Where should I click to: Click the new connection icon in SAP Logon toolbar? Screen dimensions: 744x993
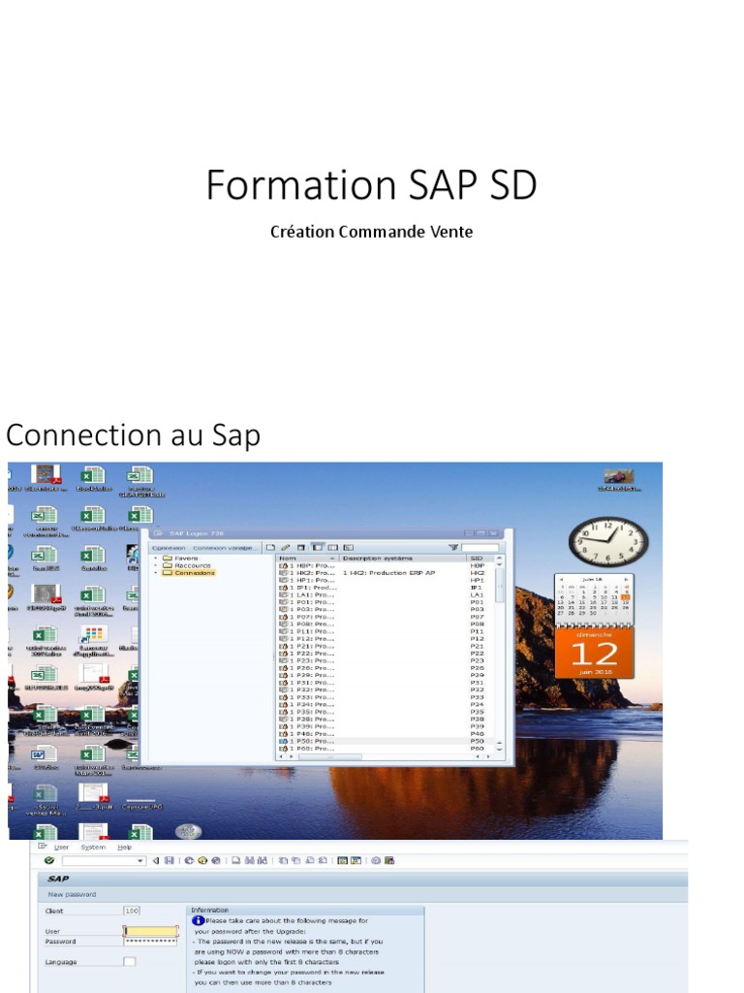271,547
